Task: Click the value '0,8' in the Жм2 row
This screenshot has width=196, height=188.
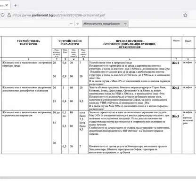Action: coord(65,101)
